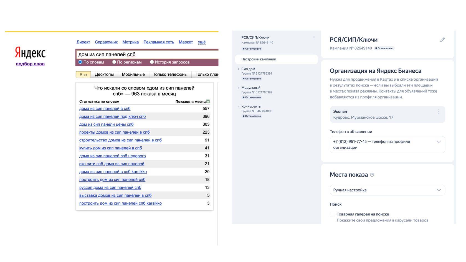Screen dimensions: 466x262
Task: Open купить дом из сип панелей в спб
Action: [110, 148]
